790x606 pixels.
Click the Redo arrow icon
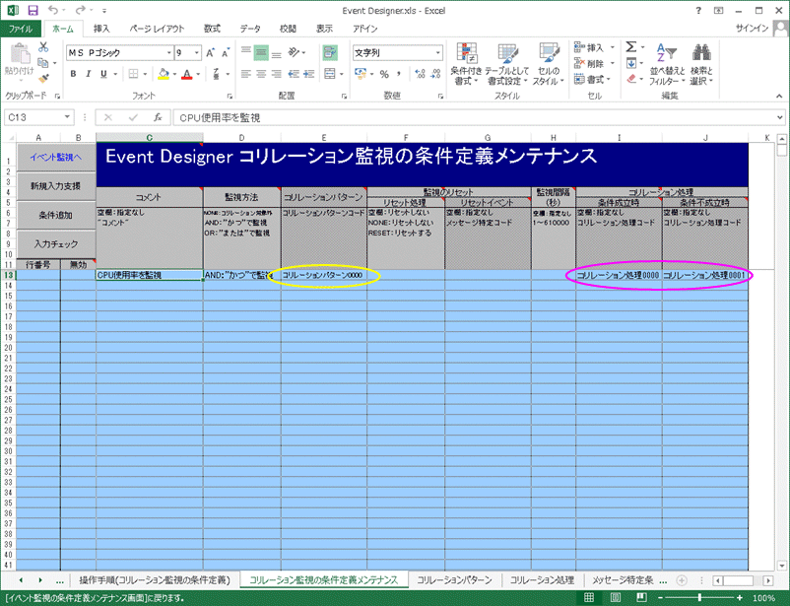click(80, 11)
